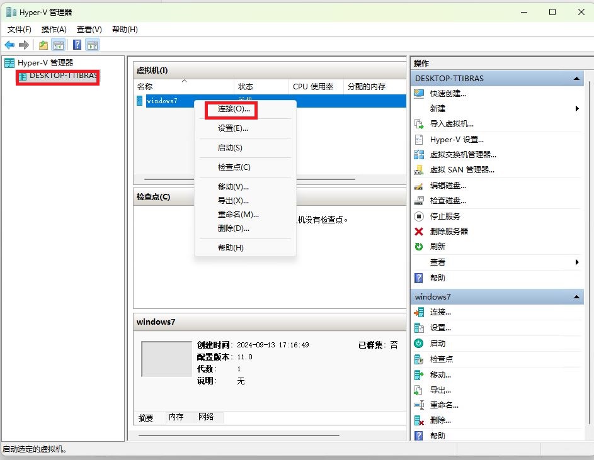Click the 状态 column header
Screen dimensions: 594x460
pos(261,87)
